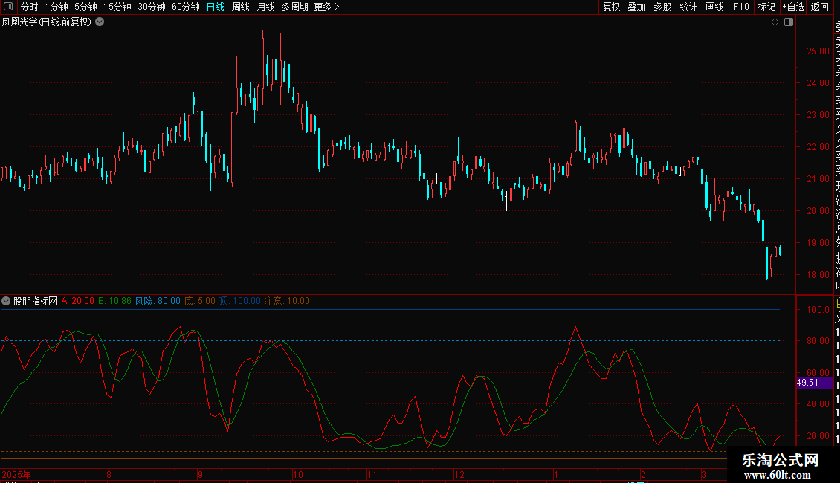The height and width of the screenshot is (483, 840).
Task: Click the diamond icon above the price axis
Action: pos(775,22)
